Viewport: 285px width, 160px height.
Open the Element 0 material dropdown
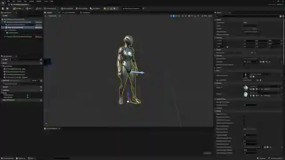[x=265, y=87]
